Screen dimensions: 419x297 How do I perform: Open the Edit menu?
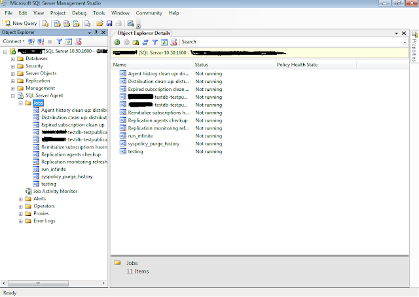click(x=23, y=13)
